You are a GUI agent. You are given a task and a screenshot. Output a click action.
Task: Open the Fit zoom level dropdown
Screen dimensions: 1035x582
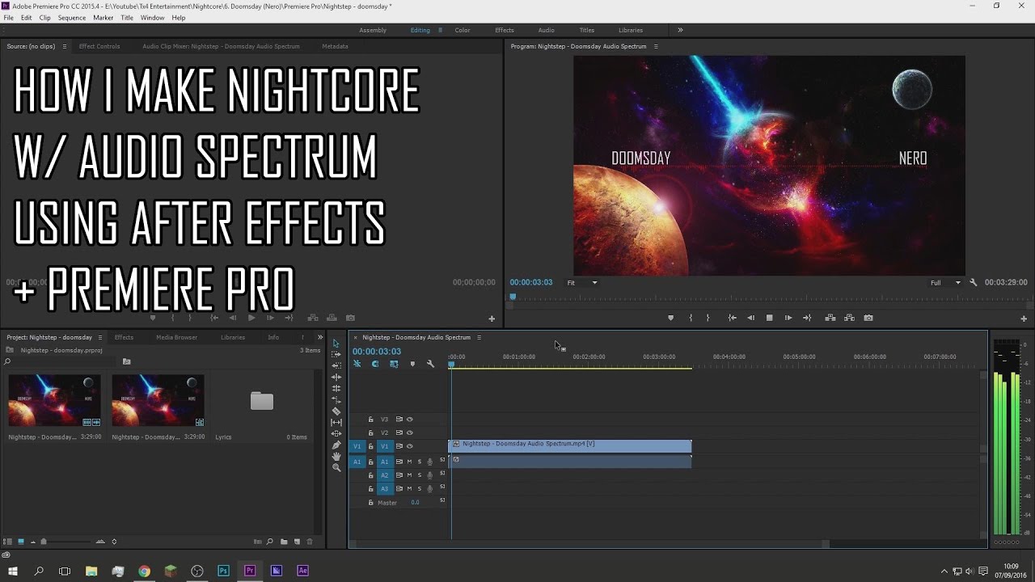point(582,283)
